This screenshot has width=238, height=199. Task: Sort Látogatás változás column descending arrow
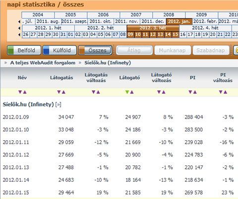[94, 92]
